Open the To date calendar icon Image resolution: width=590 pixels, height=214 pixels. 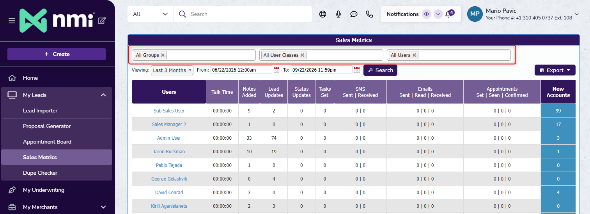(357, 70)
